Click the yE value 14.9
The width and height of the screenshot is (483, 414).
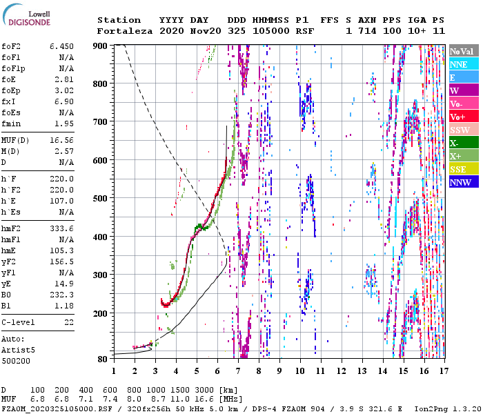coord(64,284)
